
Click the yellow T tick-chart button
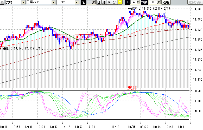tap(119, 2)
